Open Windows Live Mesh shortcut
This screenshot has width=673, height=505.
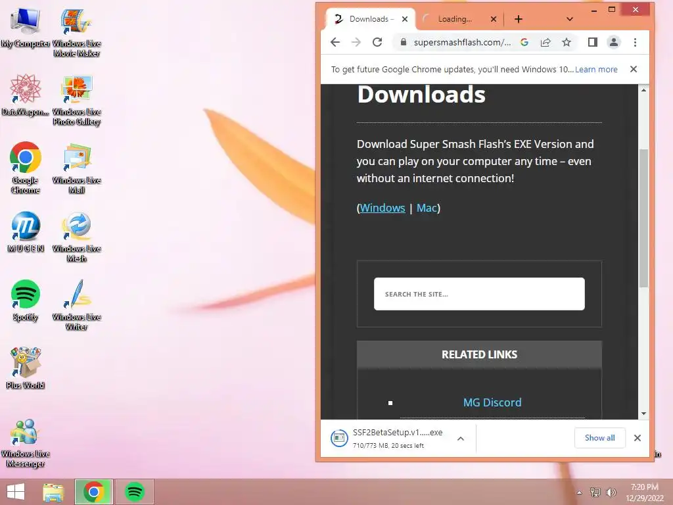pos(76,237)
